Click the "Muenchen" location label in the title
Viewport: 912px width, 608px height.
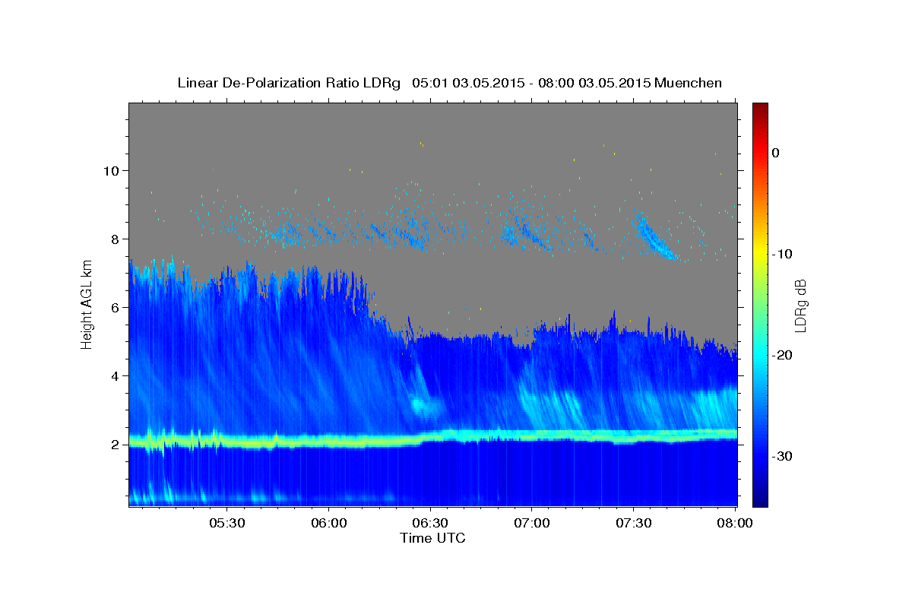tap(689, 83)
